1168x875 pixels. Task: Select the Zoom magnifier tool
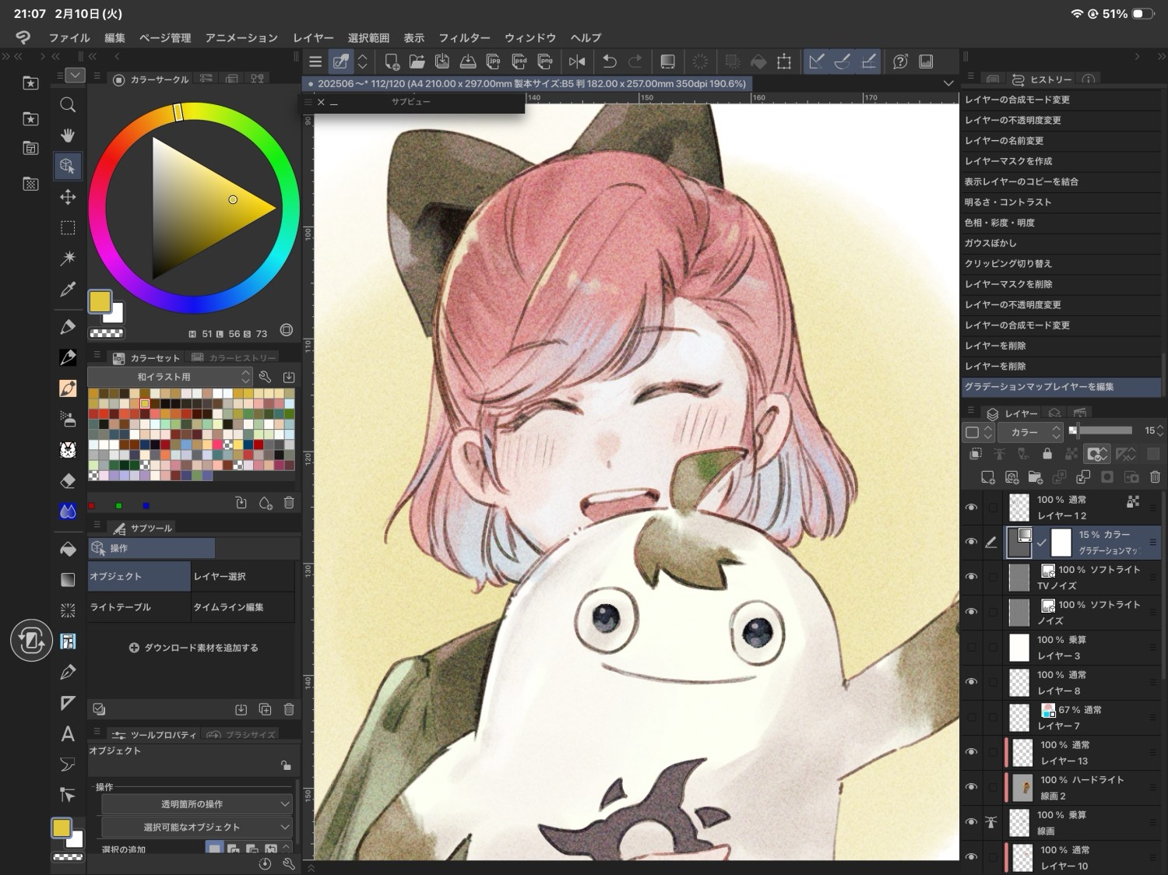[x=68, y=104]
